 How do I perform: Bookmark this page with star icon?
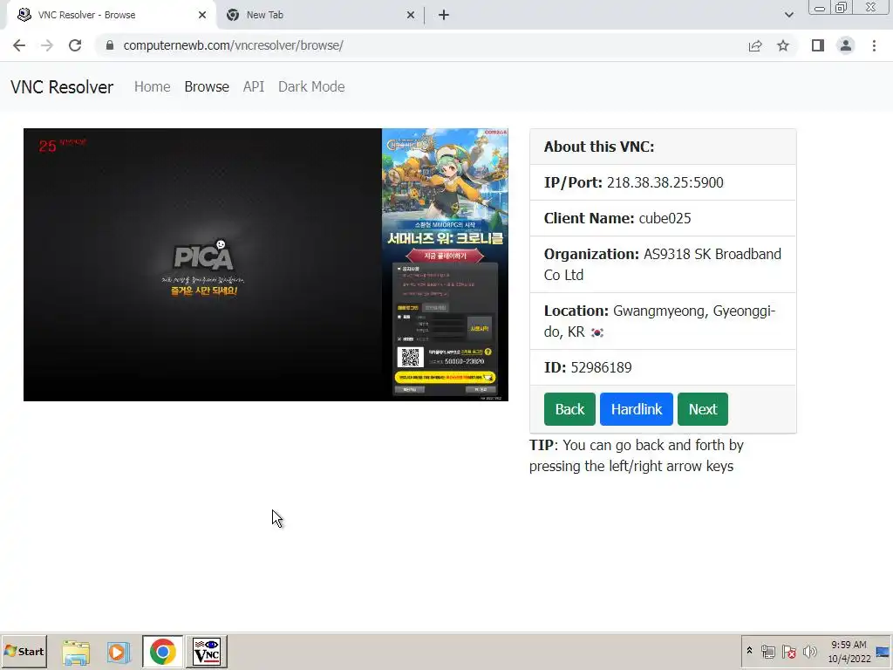click(x=783, y=45)
